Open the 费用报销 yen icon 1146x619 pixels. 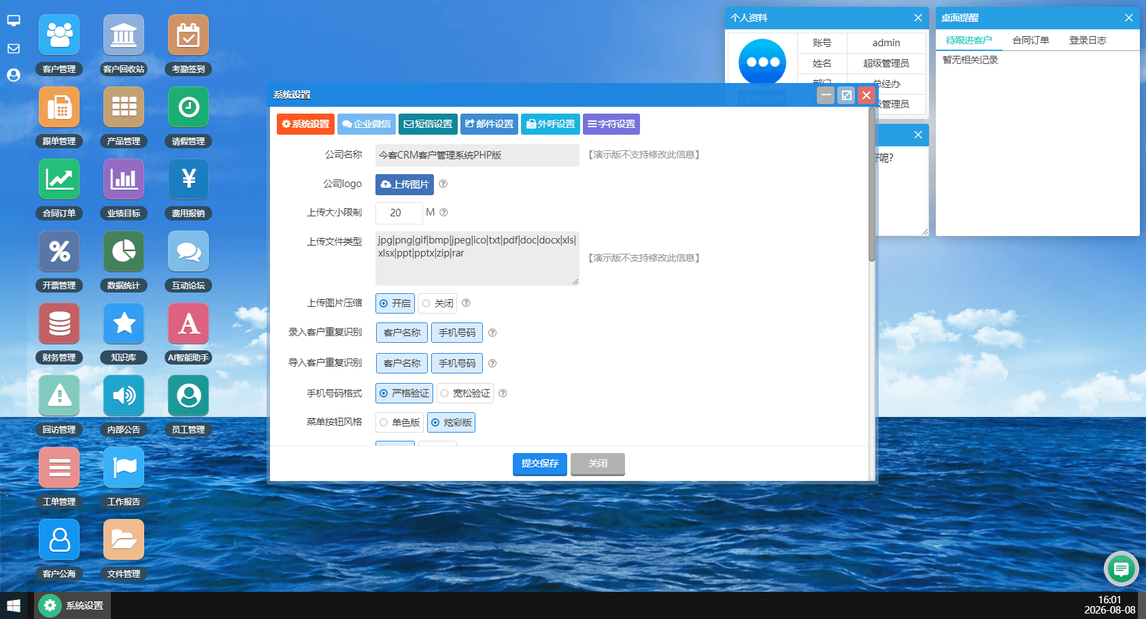188,180
